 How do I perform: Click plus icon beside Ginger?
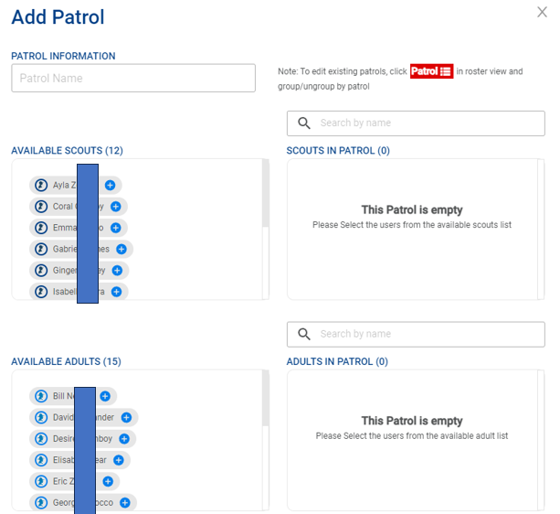[117, 271]
